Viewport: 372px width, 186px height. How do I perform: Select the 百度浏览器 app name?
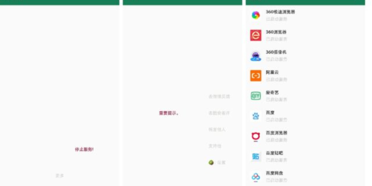click(x=277, y=133)
